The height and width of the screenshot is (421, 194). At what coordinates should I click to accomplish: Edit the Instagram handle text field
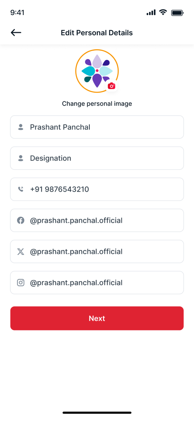tap(97, 283)
